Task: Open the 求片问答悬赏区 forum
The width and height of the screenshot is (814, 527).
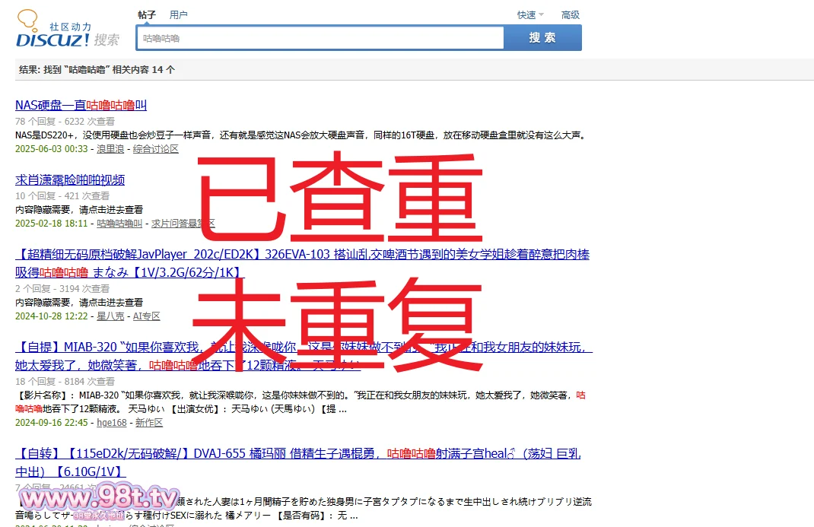Action: coord(183,224)
